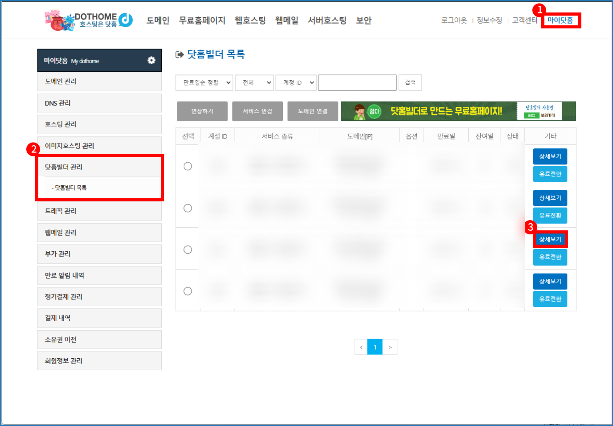This screenshot has width=613, height=426.
Task: Open the 만료일순 정렬 sort dropdown
Action: point(204,82)
